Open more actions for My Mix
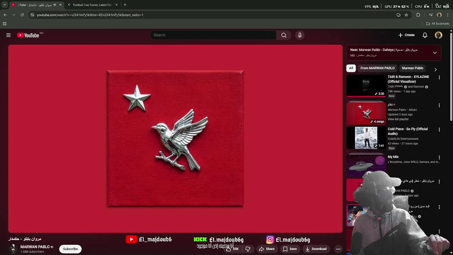Viewport: 453px width, 255px height. click(x=439, y=157)
